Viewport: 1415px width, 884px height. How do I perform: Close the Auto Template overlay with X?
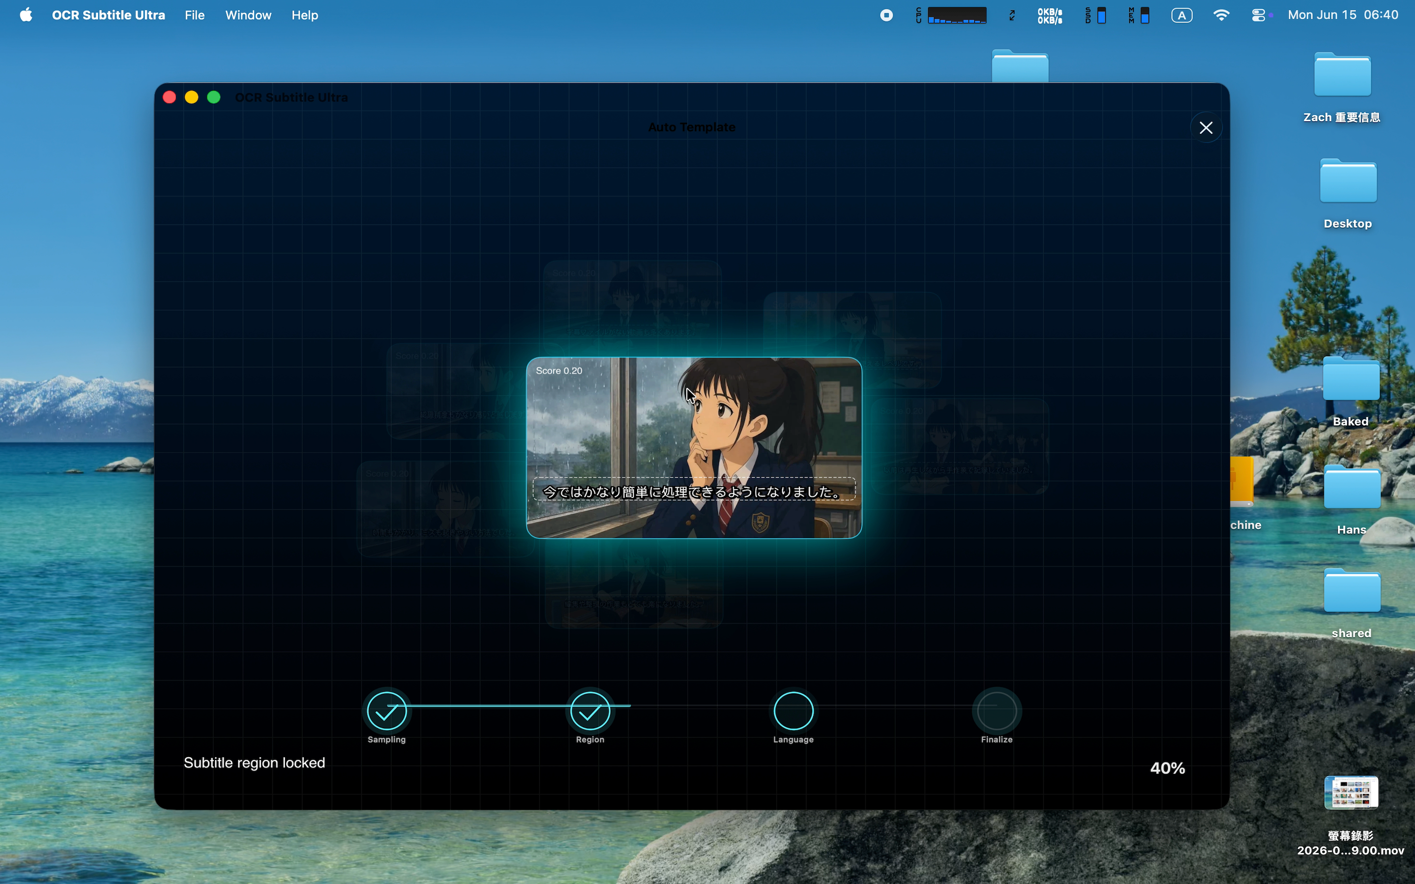(1206, 128)
